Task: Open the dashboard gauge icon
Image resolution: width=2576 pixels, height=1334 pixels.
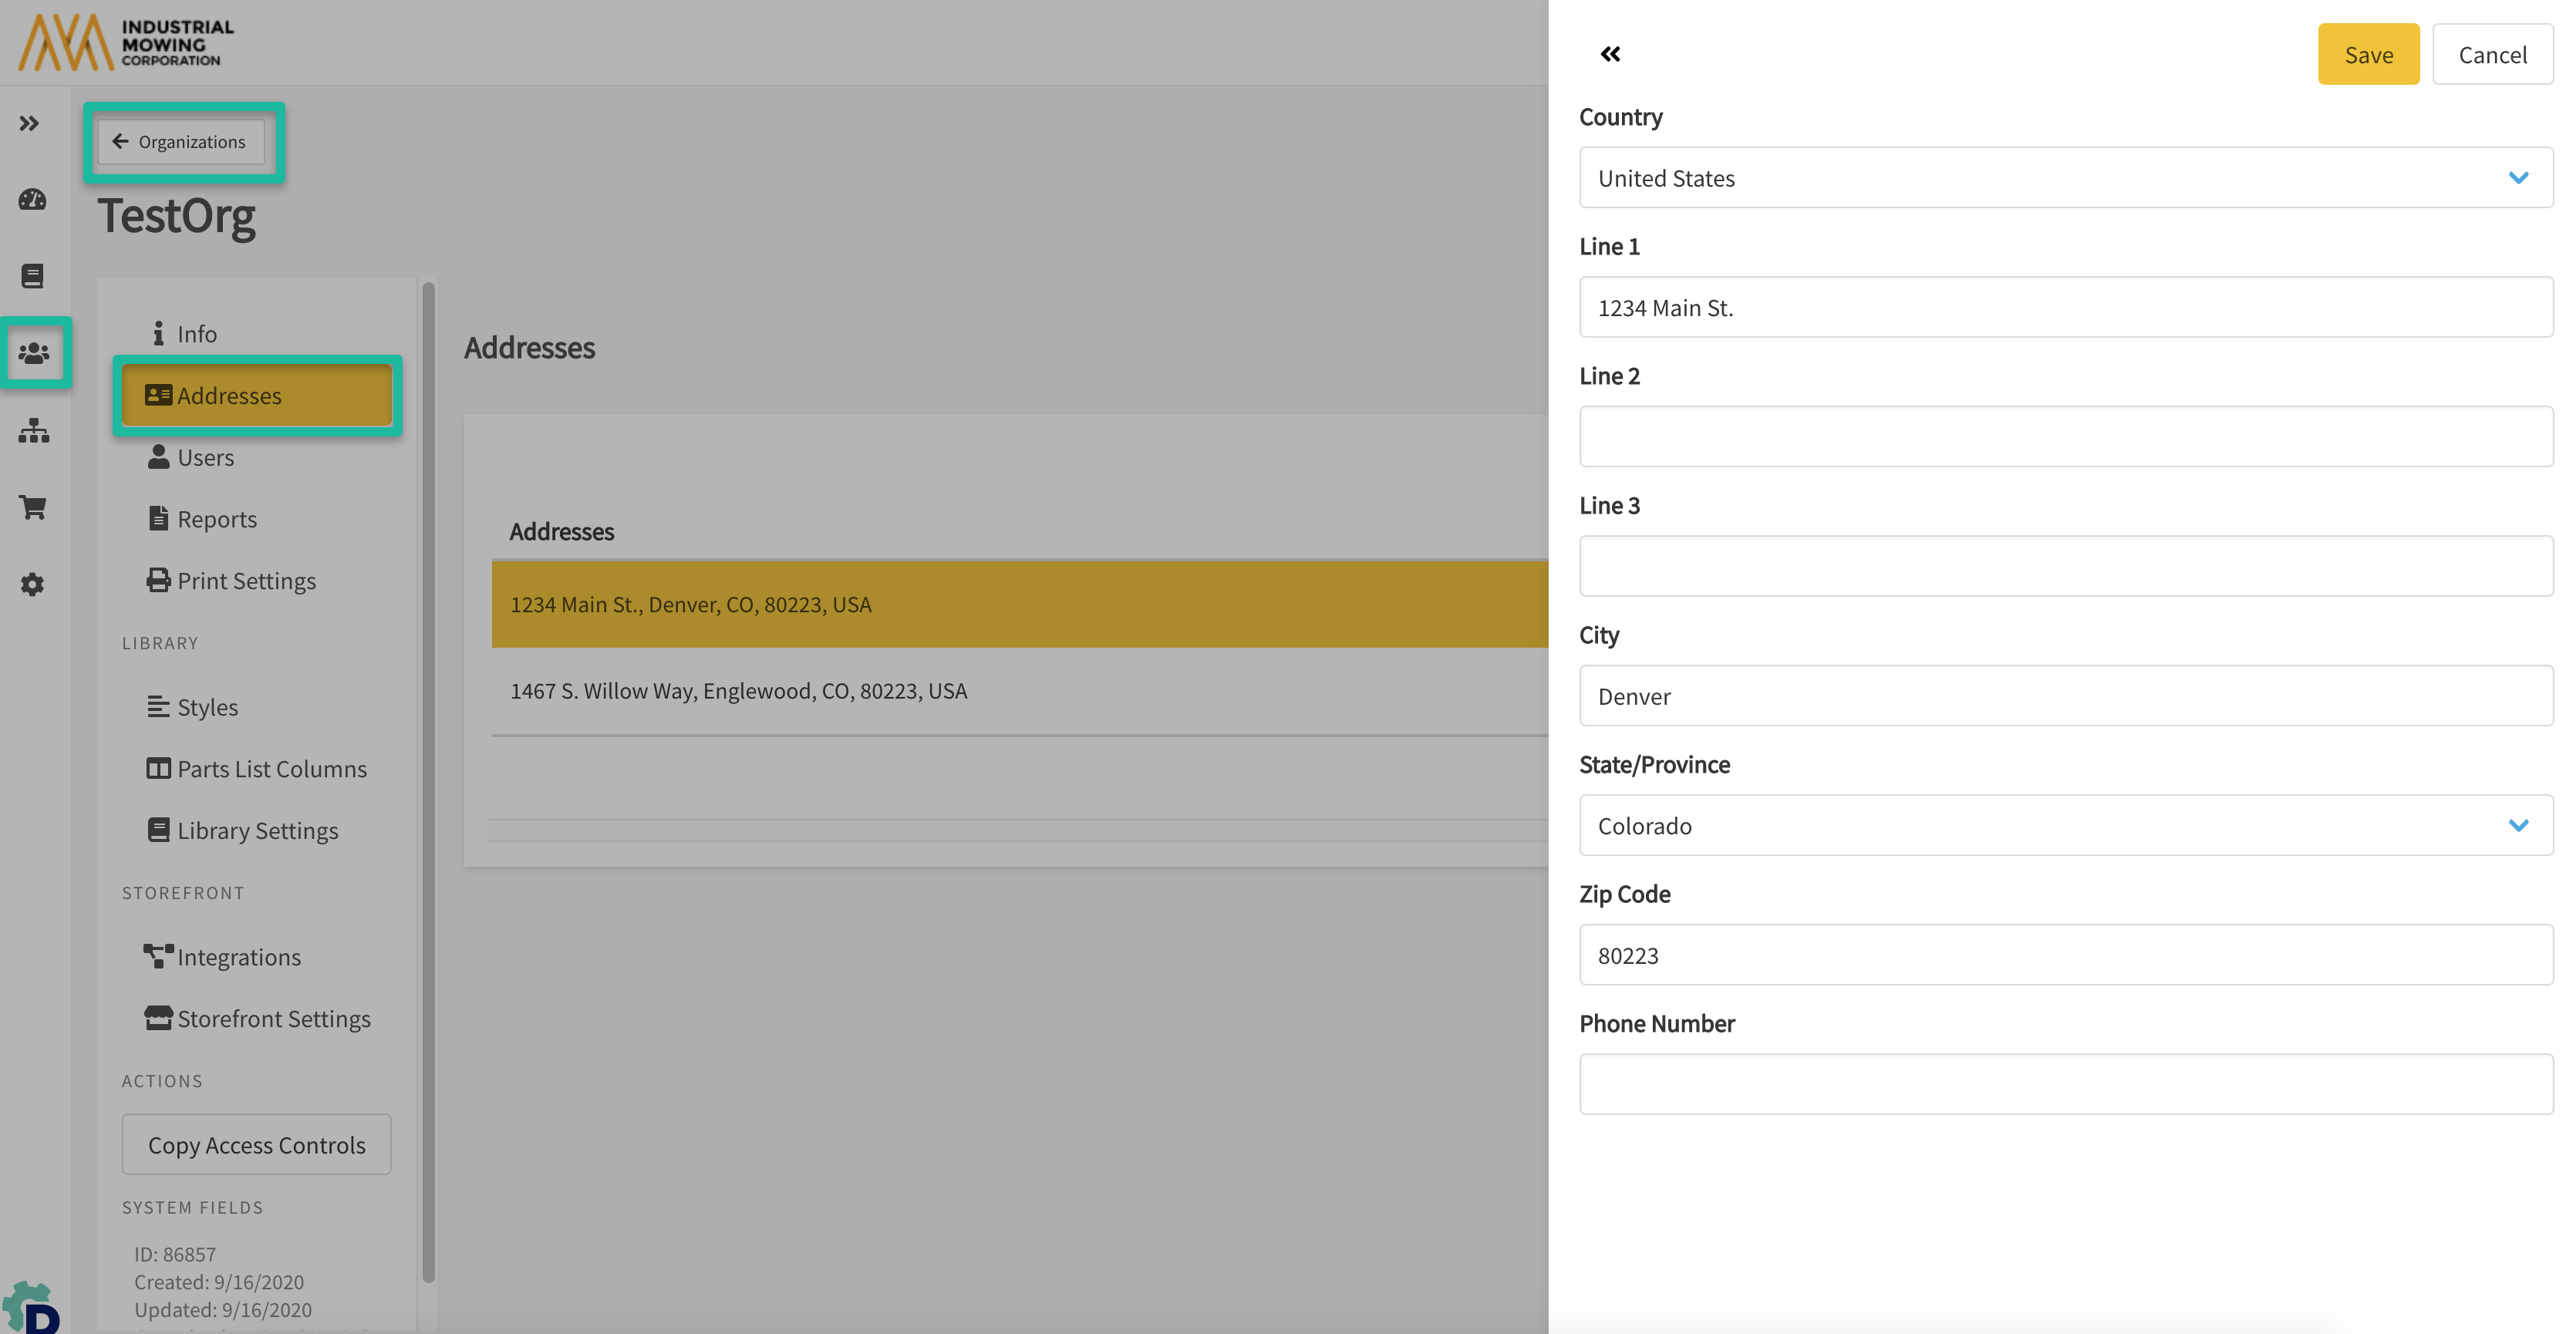Action: [32, 199]
